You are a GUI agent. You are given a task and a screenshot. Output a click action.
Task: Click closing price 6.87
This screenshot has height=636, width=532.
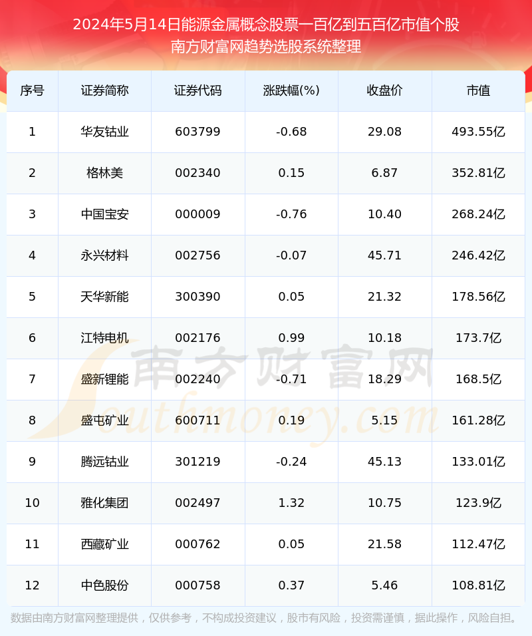point(384,173)
